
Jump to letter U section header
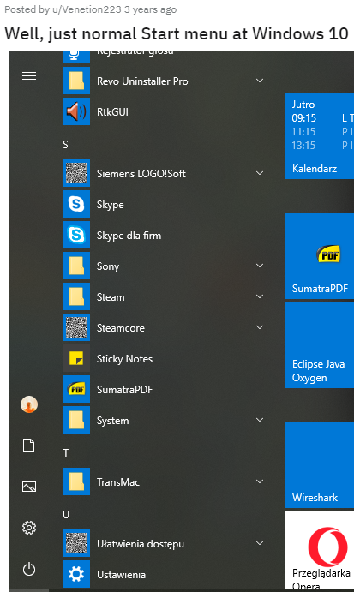pyautogui.click(x=66, y=515)
